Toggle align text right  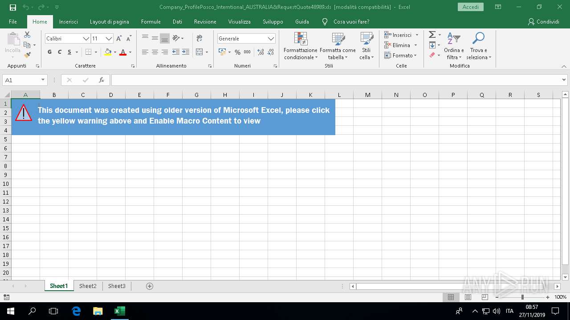pyautogui.click(x=165, y=52)
